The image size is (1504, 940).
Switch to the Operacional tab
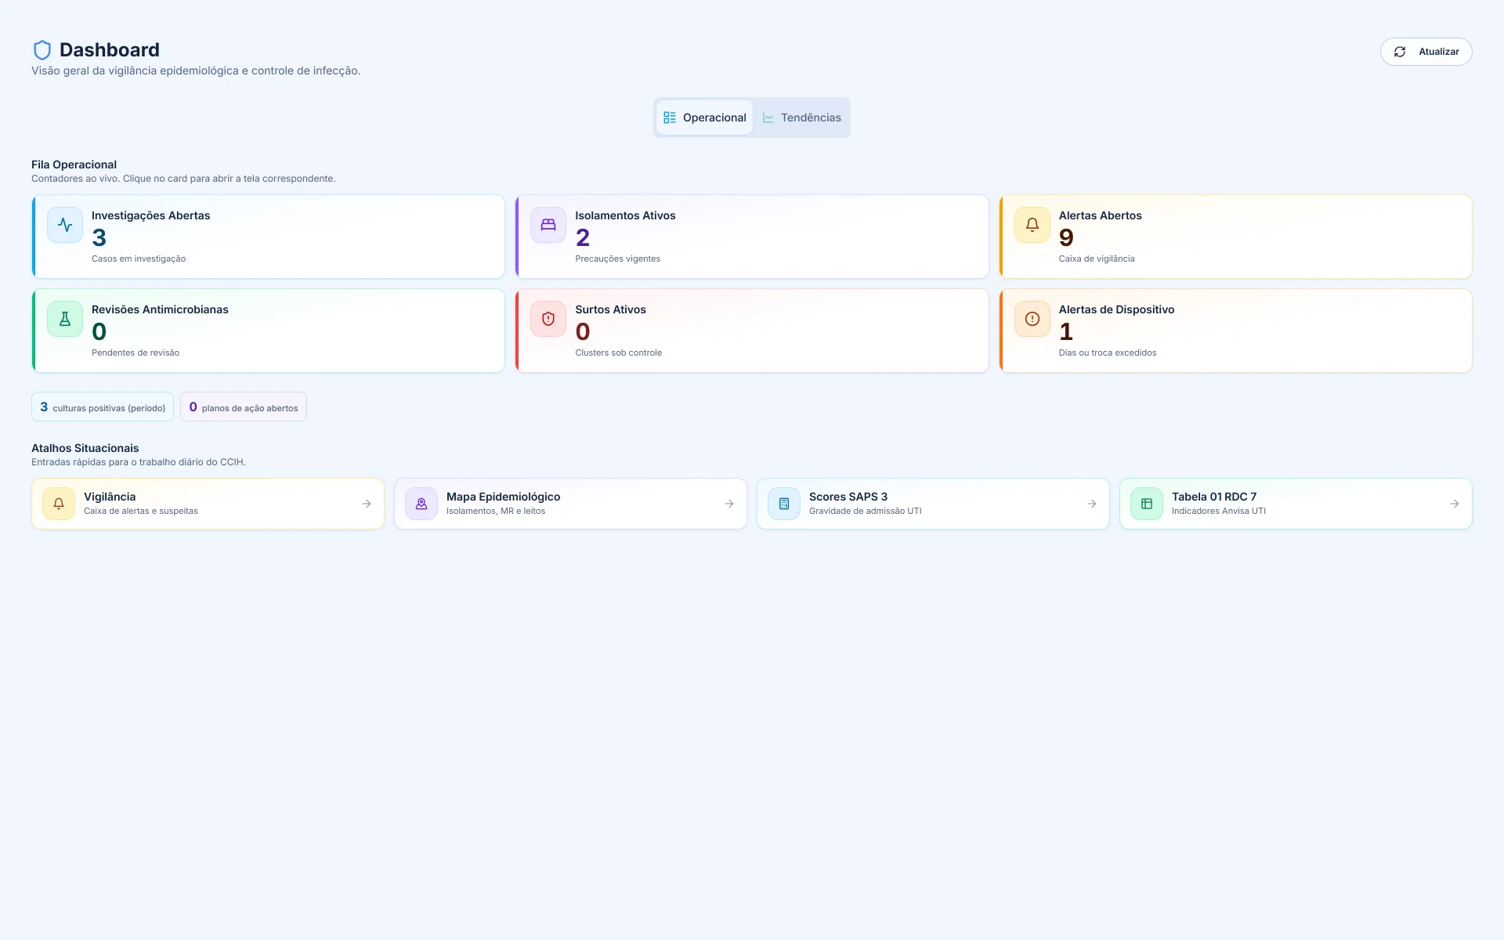[x=704, y=117]
